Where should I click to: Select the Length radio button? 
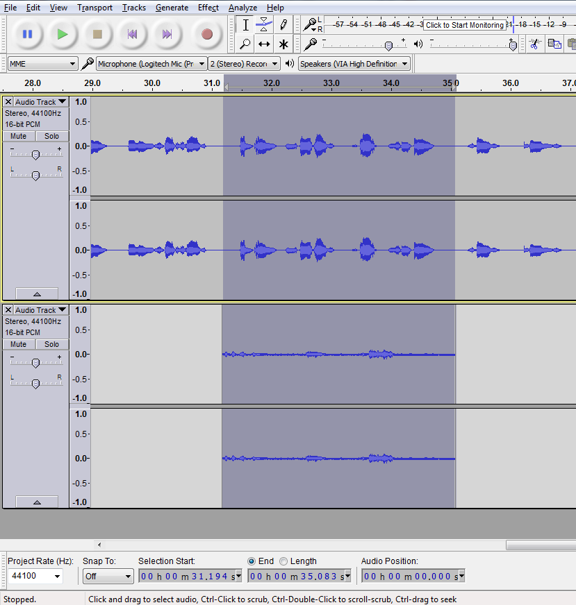pyautogui.click(x=283, y=561)
